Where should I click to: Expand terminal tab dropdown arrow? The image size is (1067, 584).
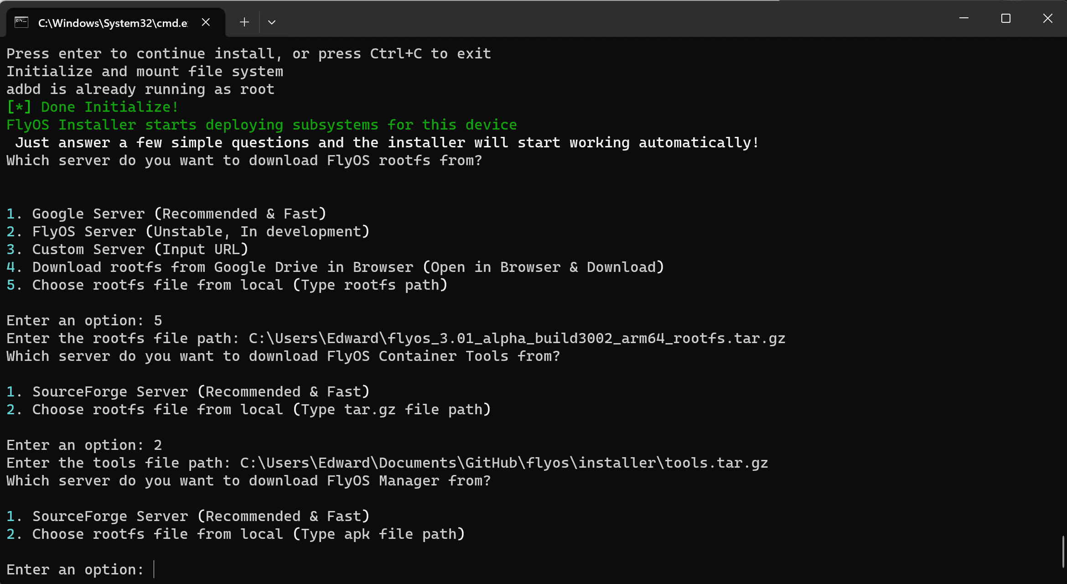pyautogui.click(x=272, y=21)
